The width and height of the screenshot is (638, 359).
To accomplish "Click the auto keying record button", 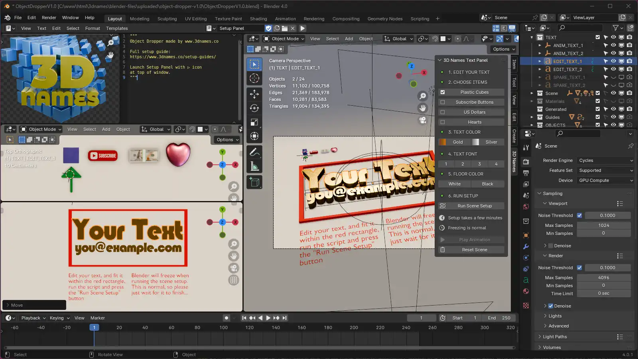I will [x=226, y=318].
